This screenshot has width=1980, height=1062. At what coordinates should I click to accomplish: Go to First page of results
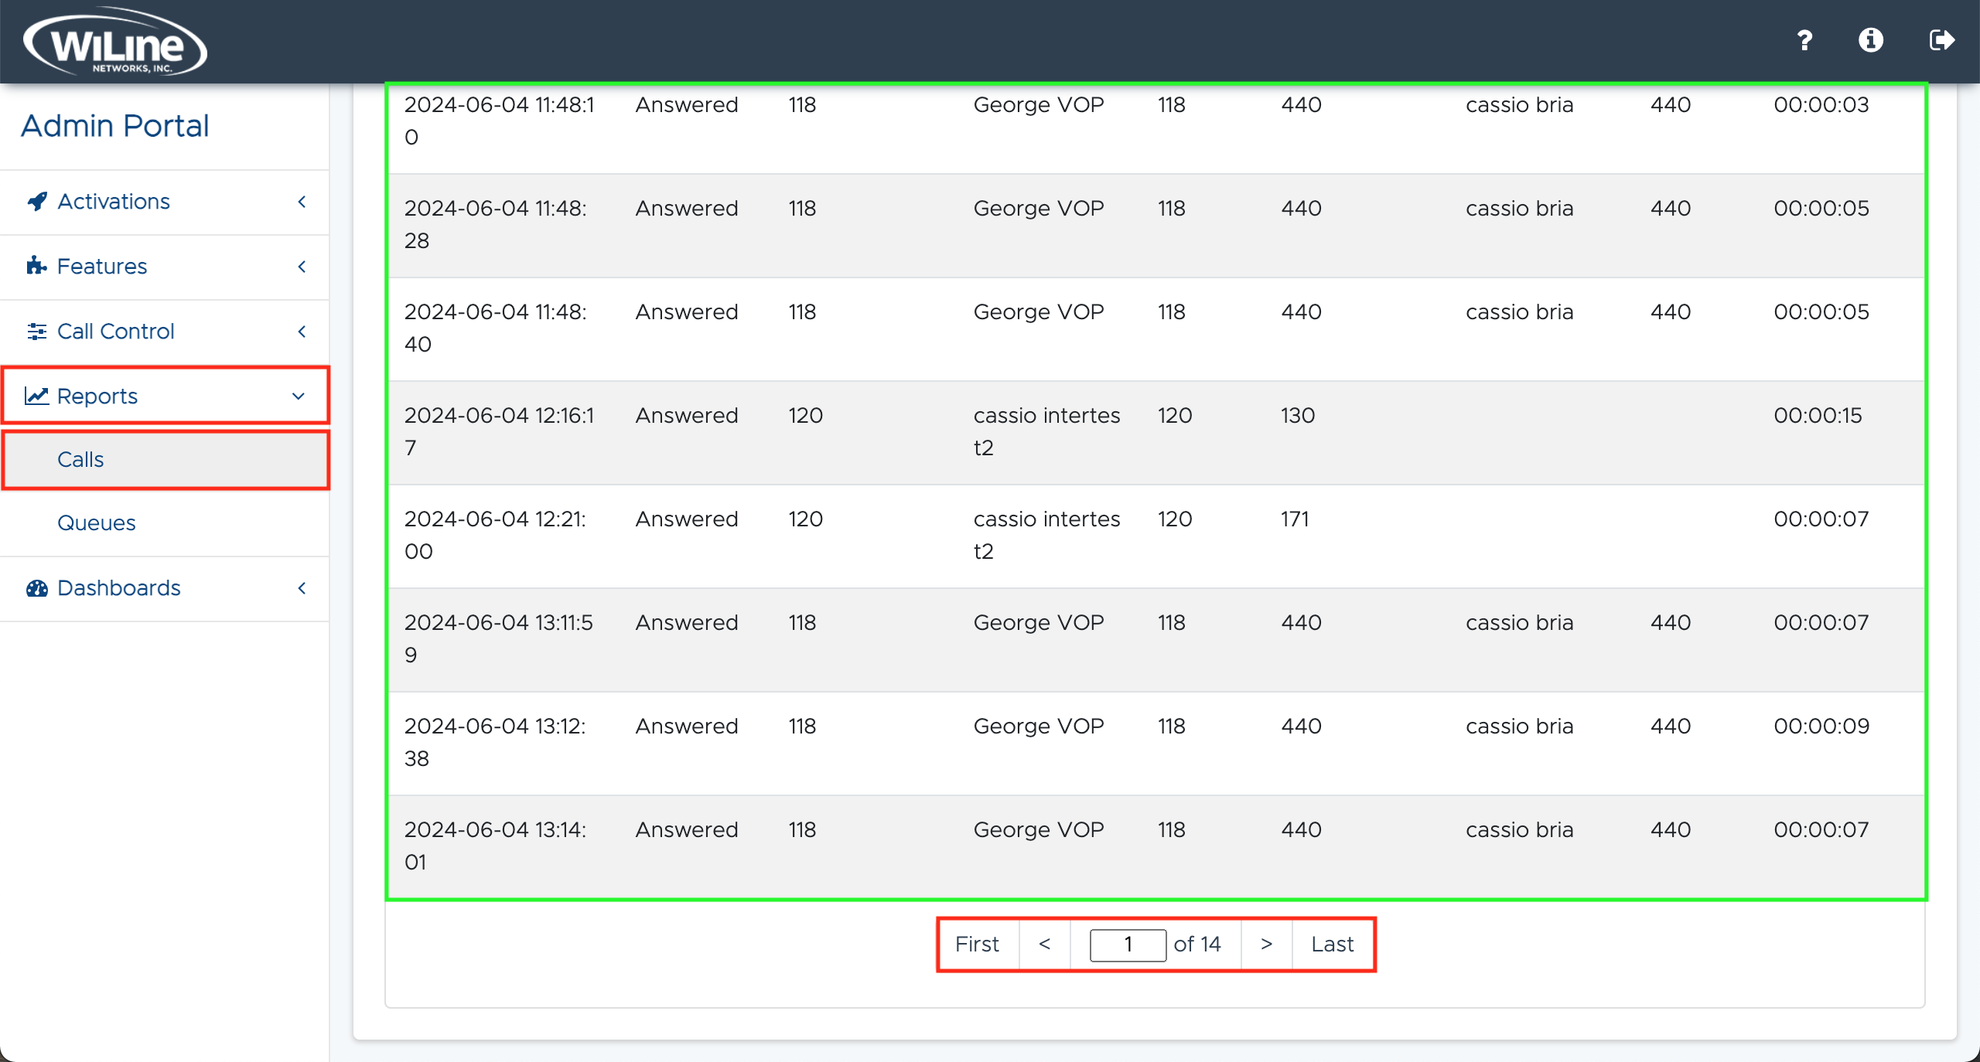pyautogui.click(x=977, y=944)
